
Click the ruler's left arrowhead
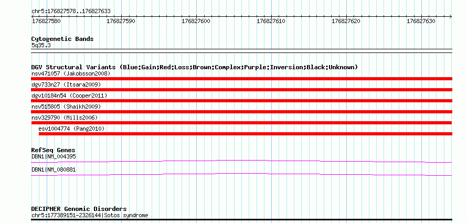coord(33,16)
